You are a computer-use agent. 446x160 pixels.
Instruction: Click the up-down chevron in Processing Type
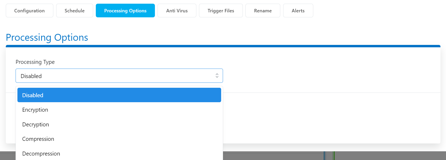217,76
